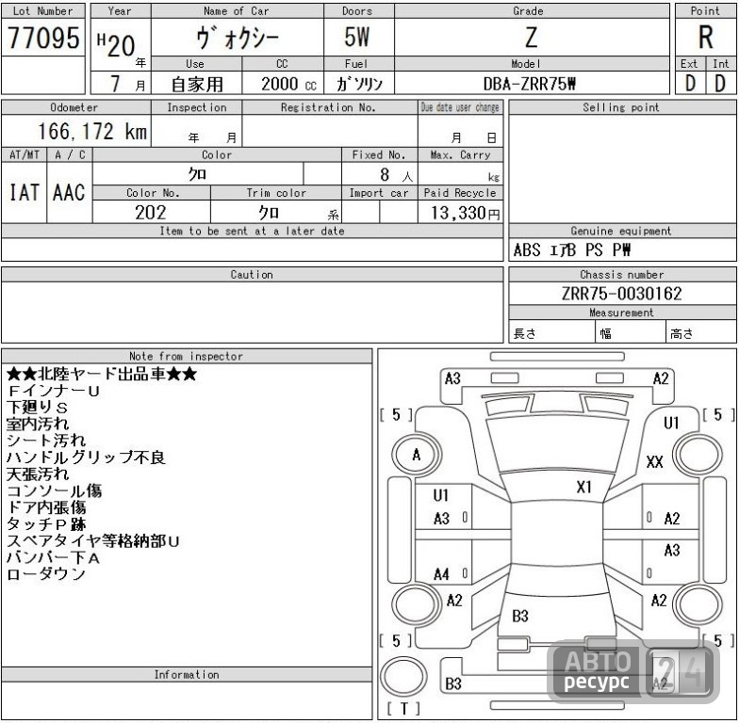The width and height of the screenshot is (739, 723).
Task: Select the exterior grade D under Ext
Action: (690, 84)
